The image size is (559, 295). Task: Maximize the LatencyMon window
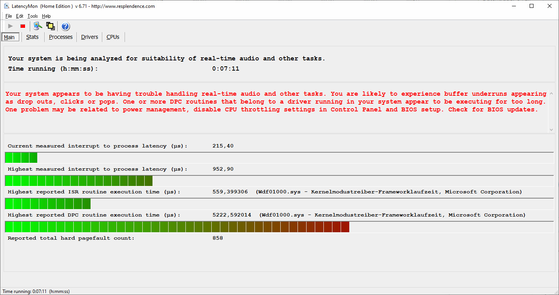coord(532,6)
